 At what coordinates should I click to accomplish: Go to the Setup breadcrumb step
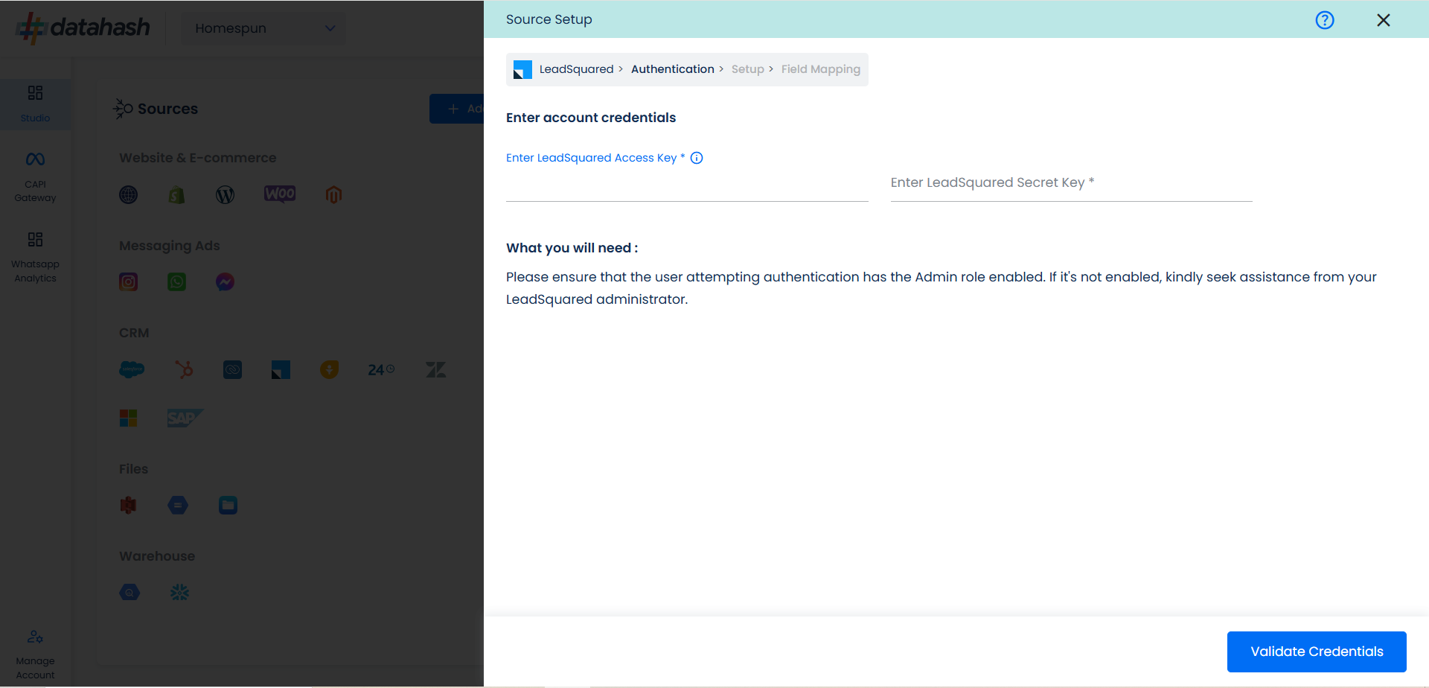coord(748,69)
